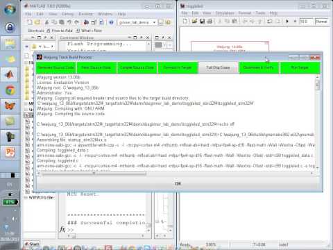Click the Paste icon in MATLAB toolbar

pyautogui.click(x=62, y=22)
